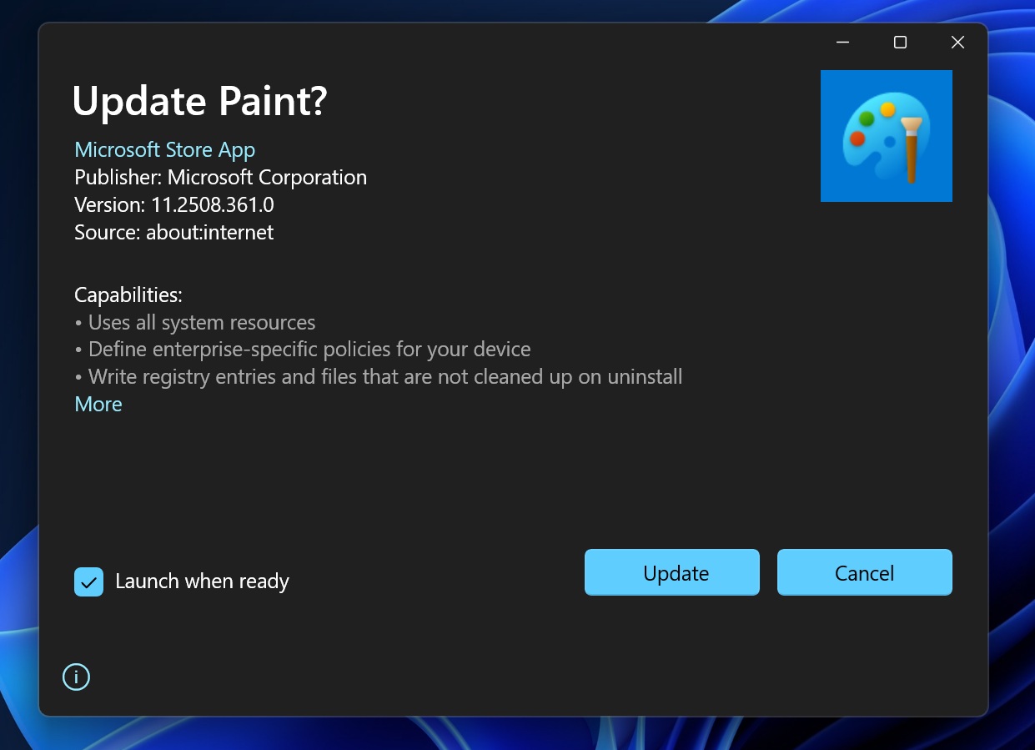Screen dimensions: 1035x750
Task: Select the Paint application logo thumbnail
Action: point(886,135)
